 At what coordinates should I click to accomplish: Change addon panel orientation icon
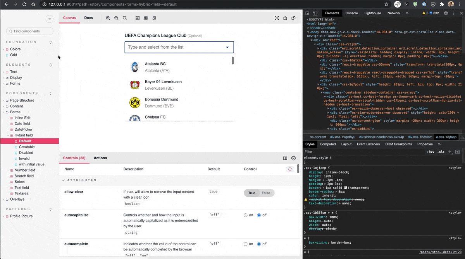[x=285, y=158]
